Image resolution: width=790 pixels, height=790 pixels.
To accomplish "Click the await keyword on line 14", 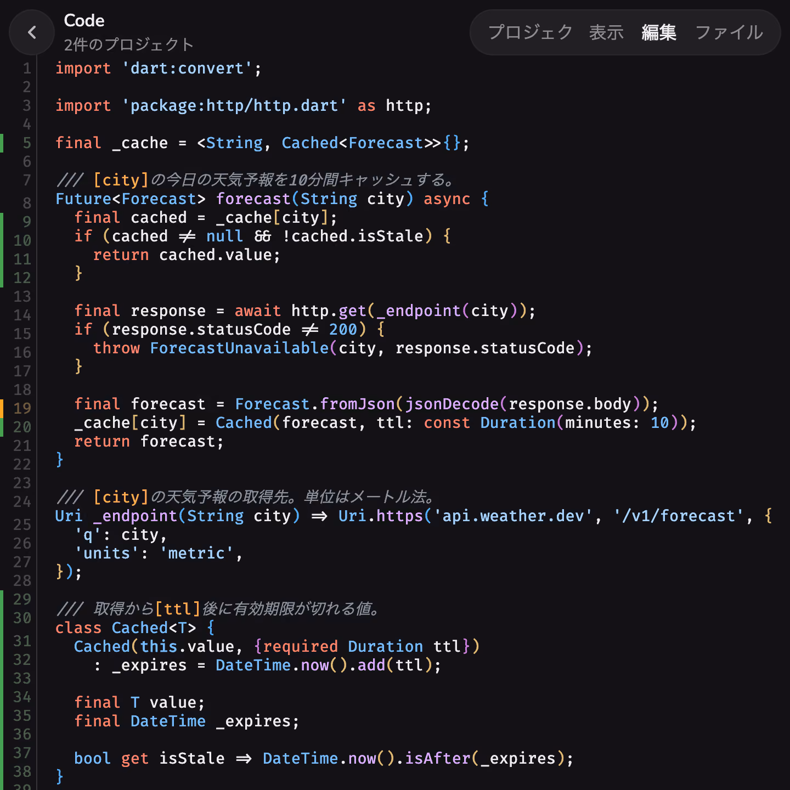I will click(x=257, y=311).
